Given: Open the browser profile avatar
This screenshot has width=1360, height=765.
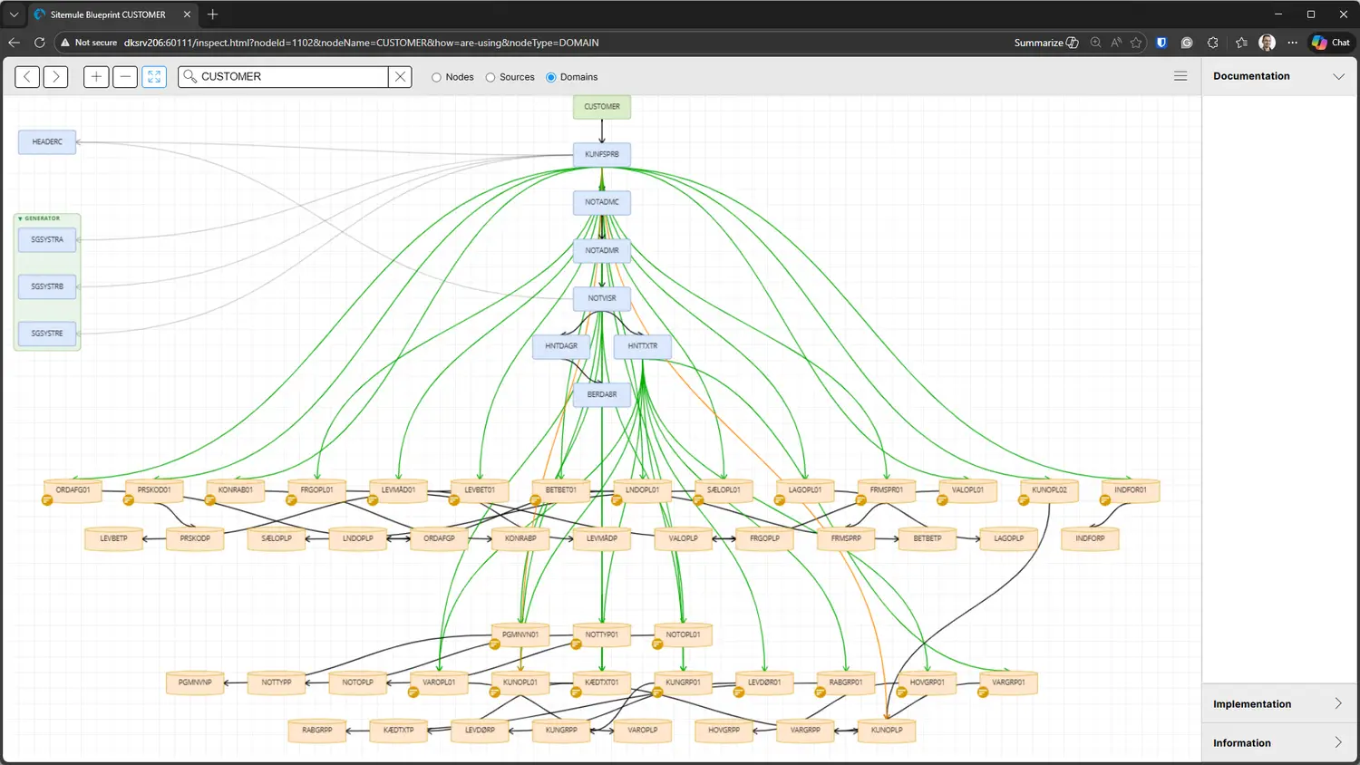Looking at the screenshot, I should [1268, 43].
